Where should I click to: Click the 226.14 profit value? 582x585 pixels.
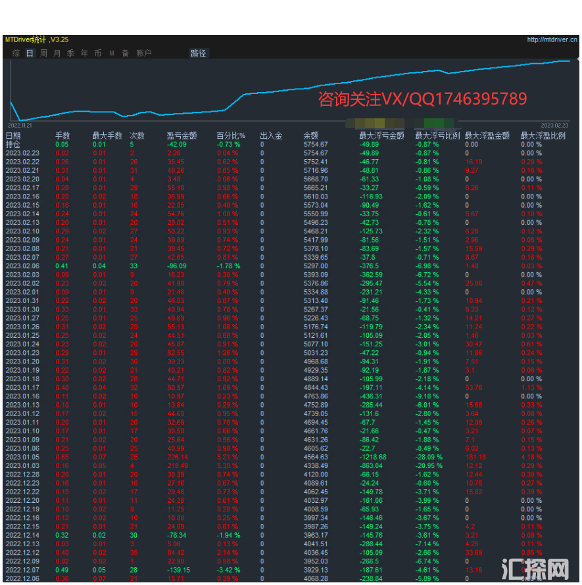[178, 457]
